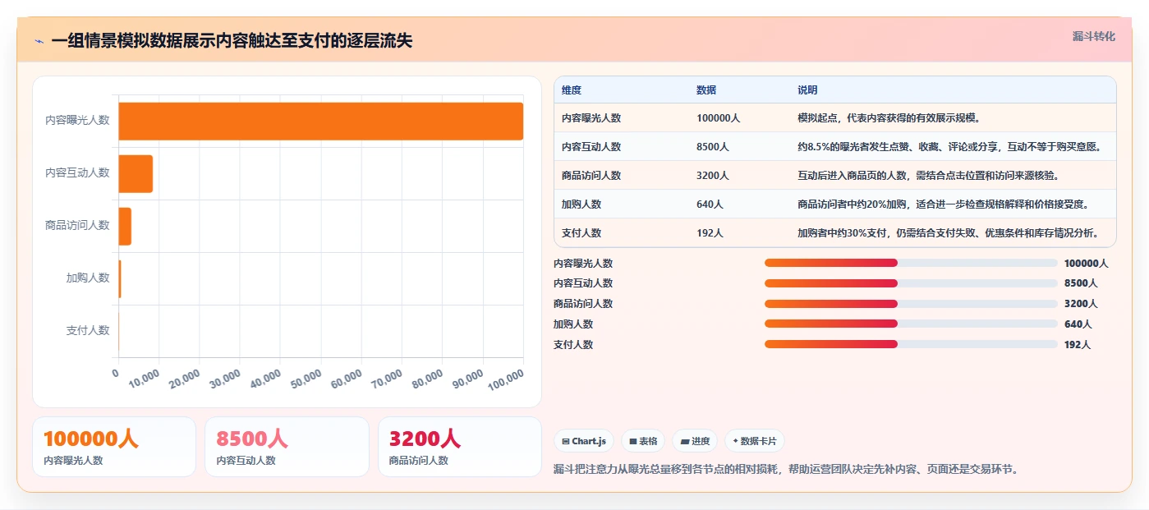Click the 商品访问人数 progress bar

(911, 304)
